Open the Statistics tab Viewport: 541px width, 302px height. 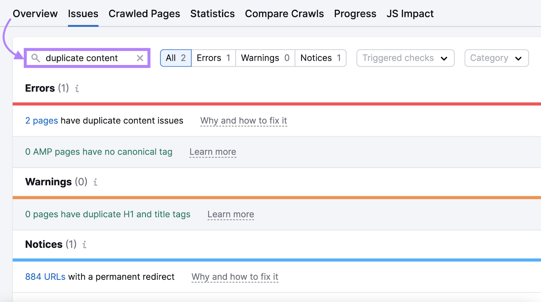point(212,14)
